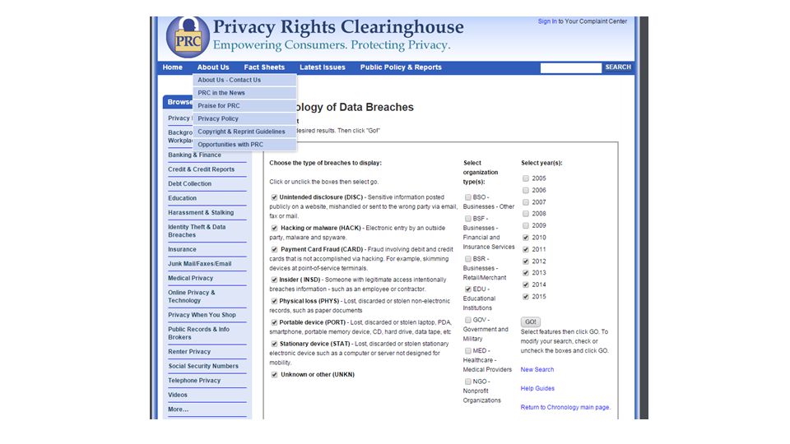Image resolution: width=790 pixels, height=444 pixels.
Task: Open Debt Collection sidebar topic
Action: coord(189,184)
